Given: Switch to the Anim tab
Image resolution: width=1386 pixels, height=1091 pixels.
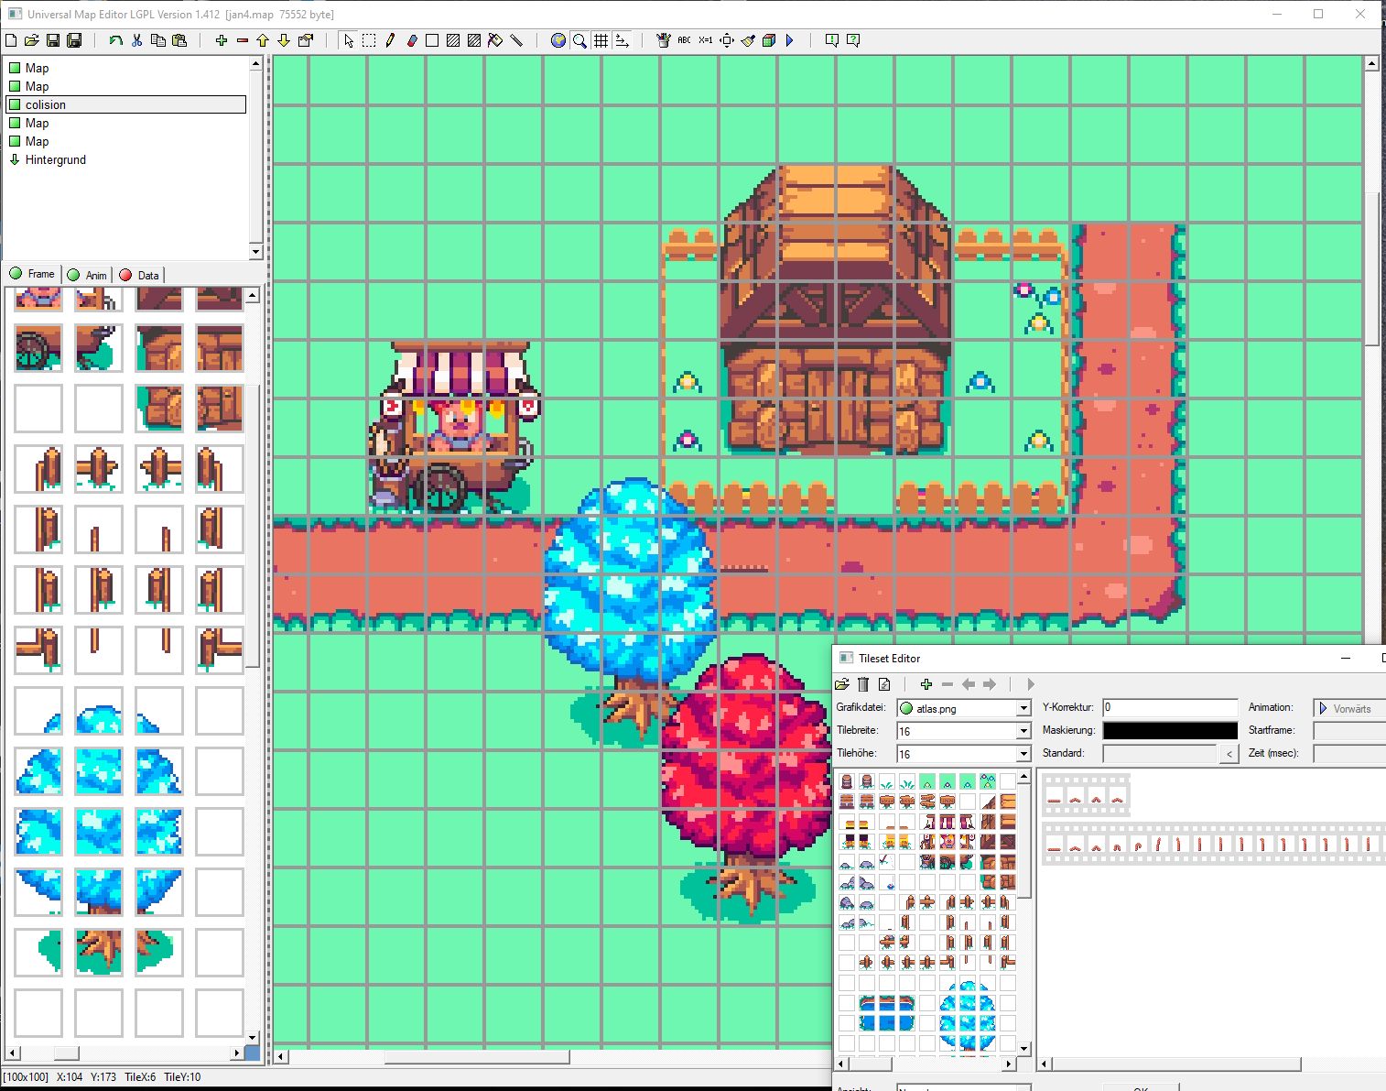Looking at the screenshot, I should (x=88, y=275).
